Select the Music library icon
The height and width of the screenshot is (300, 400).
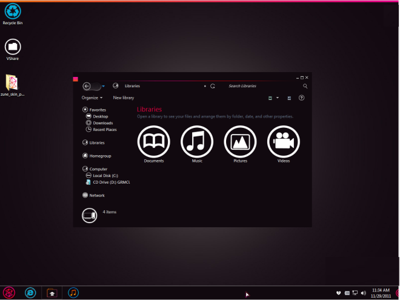[197, 142]
